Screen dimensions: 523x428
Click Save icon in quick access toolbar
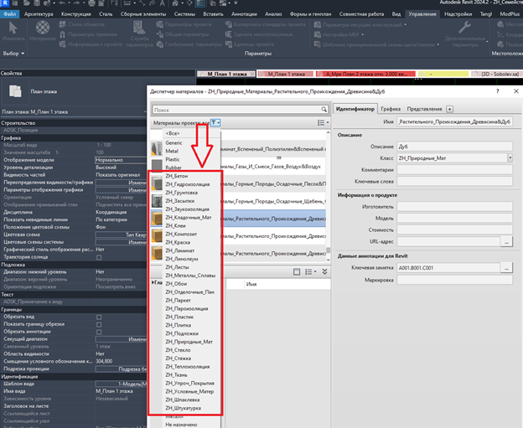coord(36,3)
